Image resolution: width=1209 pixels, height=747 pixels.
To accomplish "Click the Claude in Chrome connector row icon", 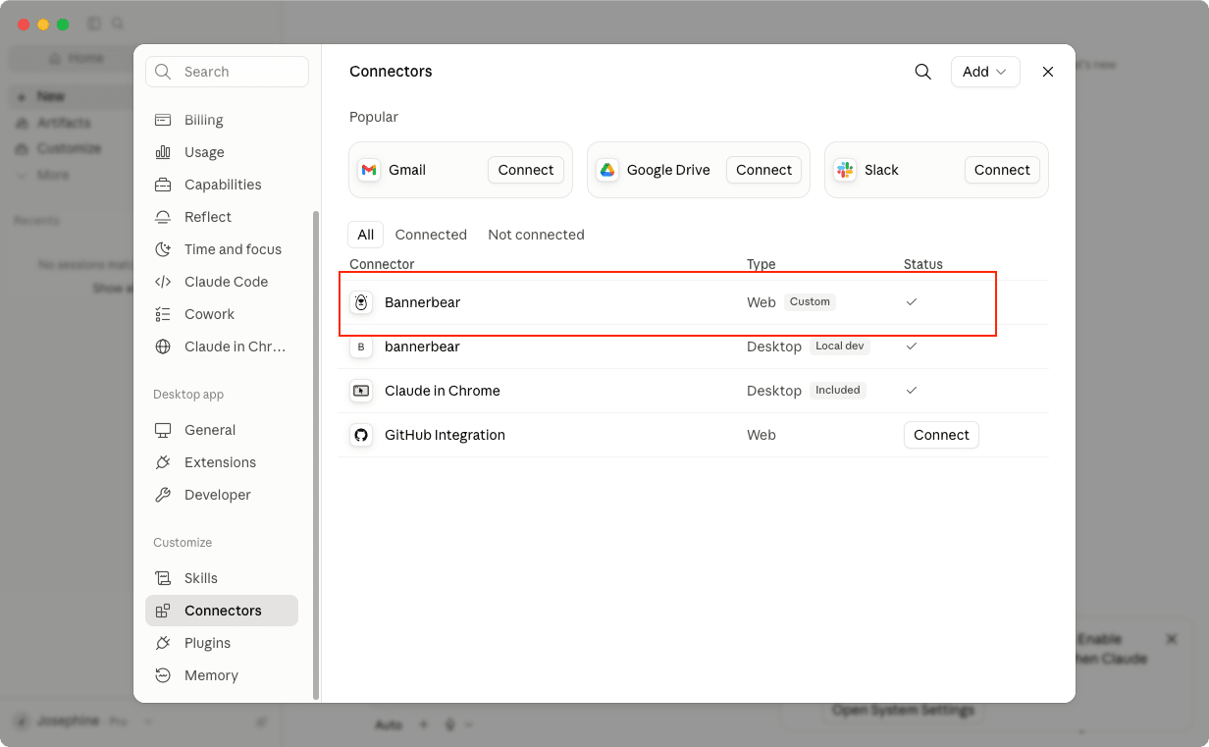I will point(361,391).
